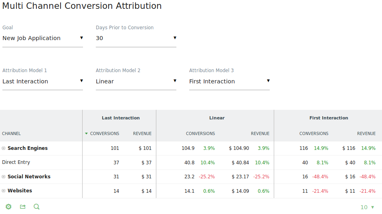This screenshot has height=214, width=382.
Task: Open the table search magnifier icon
Action: [x=36, y=207]
